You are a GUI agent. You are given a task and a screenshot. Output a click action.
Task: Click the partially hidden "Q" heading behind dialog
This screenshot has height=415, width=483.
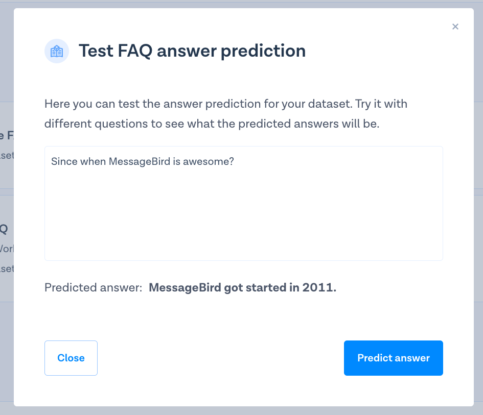4,229
